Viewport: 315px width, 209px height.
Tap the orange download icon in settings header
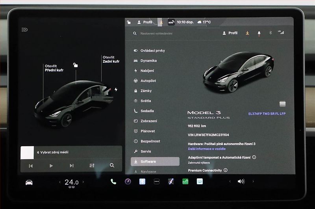coord(248,33)
